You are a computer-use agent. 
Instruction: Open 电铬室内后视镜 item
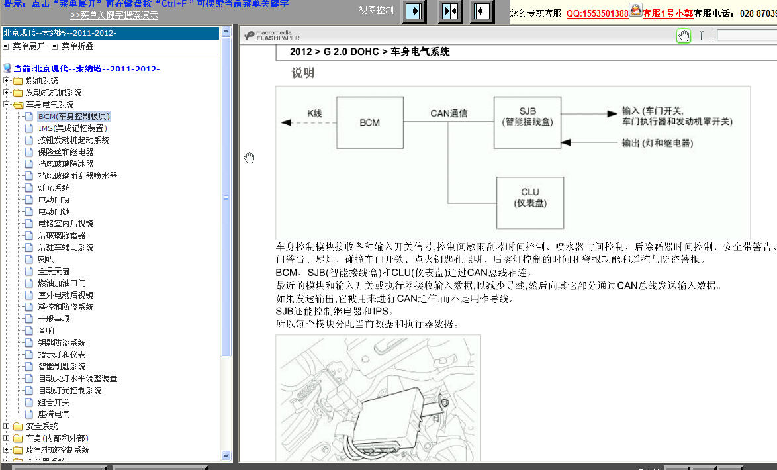coord(66,224)
